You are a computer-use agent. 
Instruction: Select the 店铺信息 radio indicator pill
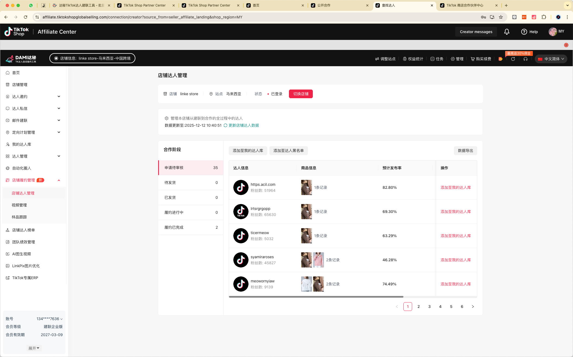[x=56, y=58]
